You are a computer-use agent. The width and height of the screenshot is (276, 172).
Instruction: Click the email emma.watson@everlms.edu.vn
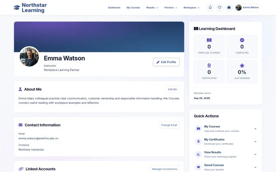click(x=38, y=138)
